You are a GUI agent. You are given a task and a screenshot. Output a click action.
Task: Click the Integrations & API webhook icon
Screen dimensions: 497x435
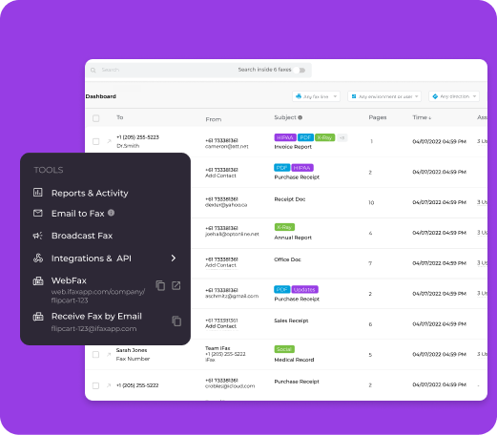click(x=38, y=258)
